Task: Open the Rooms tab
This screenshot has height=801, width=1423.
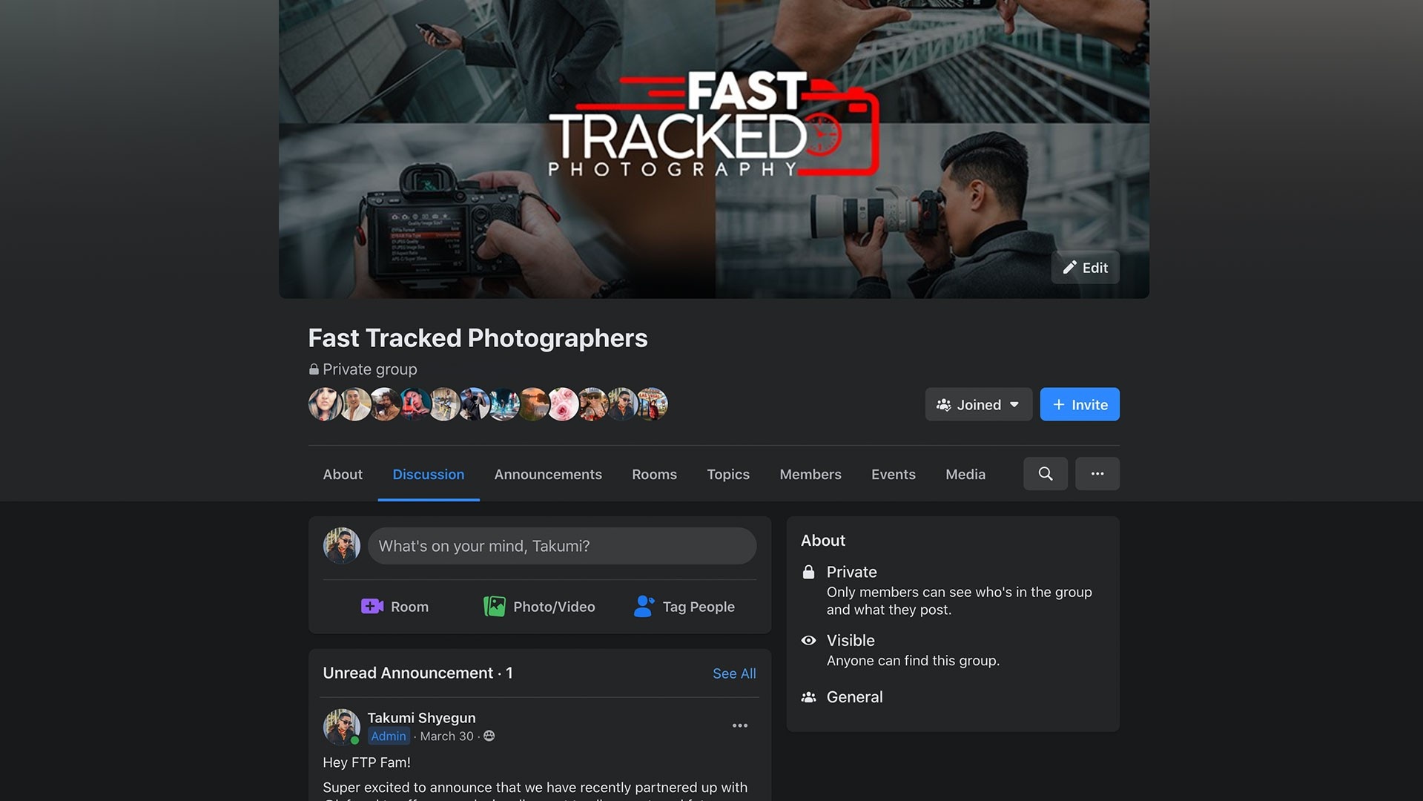Action: pyautogui.click(x=654, y=474)
